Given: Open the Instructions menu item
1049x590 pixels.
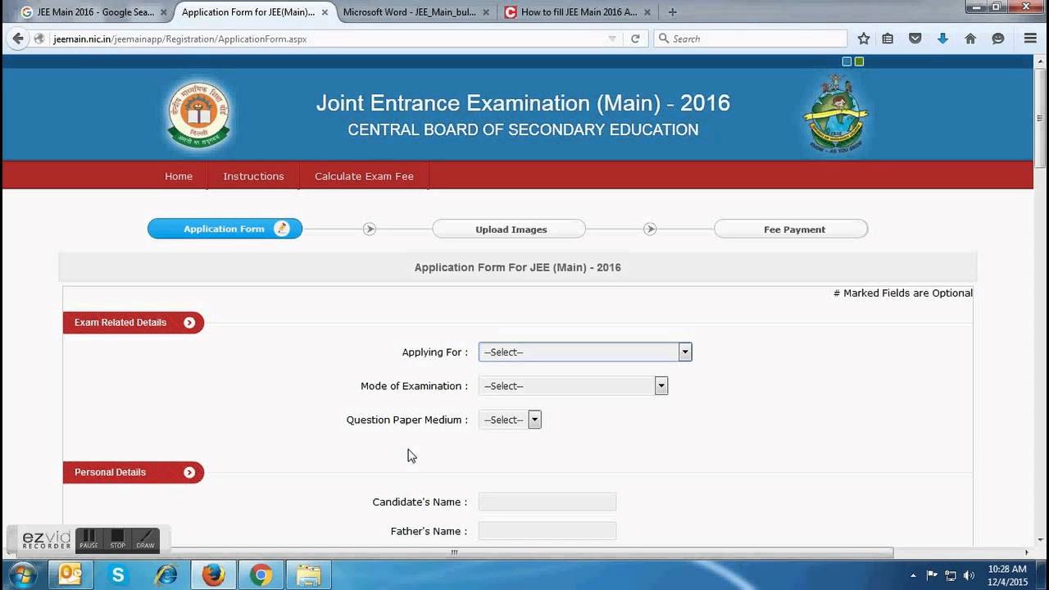Looking at the screenshot, I should (x=253, y=176).
